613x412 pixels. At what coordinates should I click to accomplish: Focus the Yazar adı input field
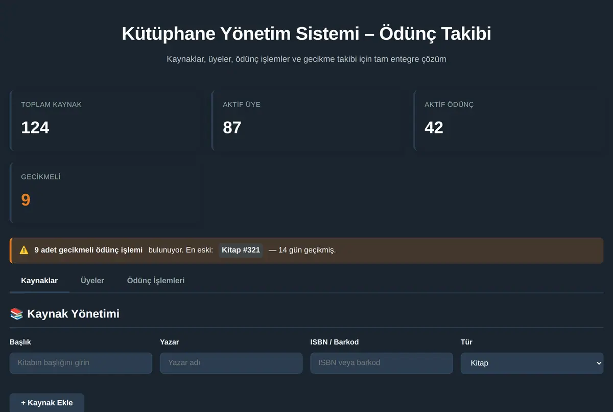coord(231,363)
